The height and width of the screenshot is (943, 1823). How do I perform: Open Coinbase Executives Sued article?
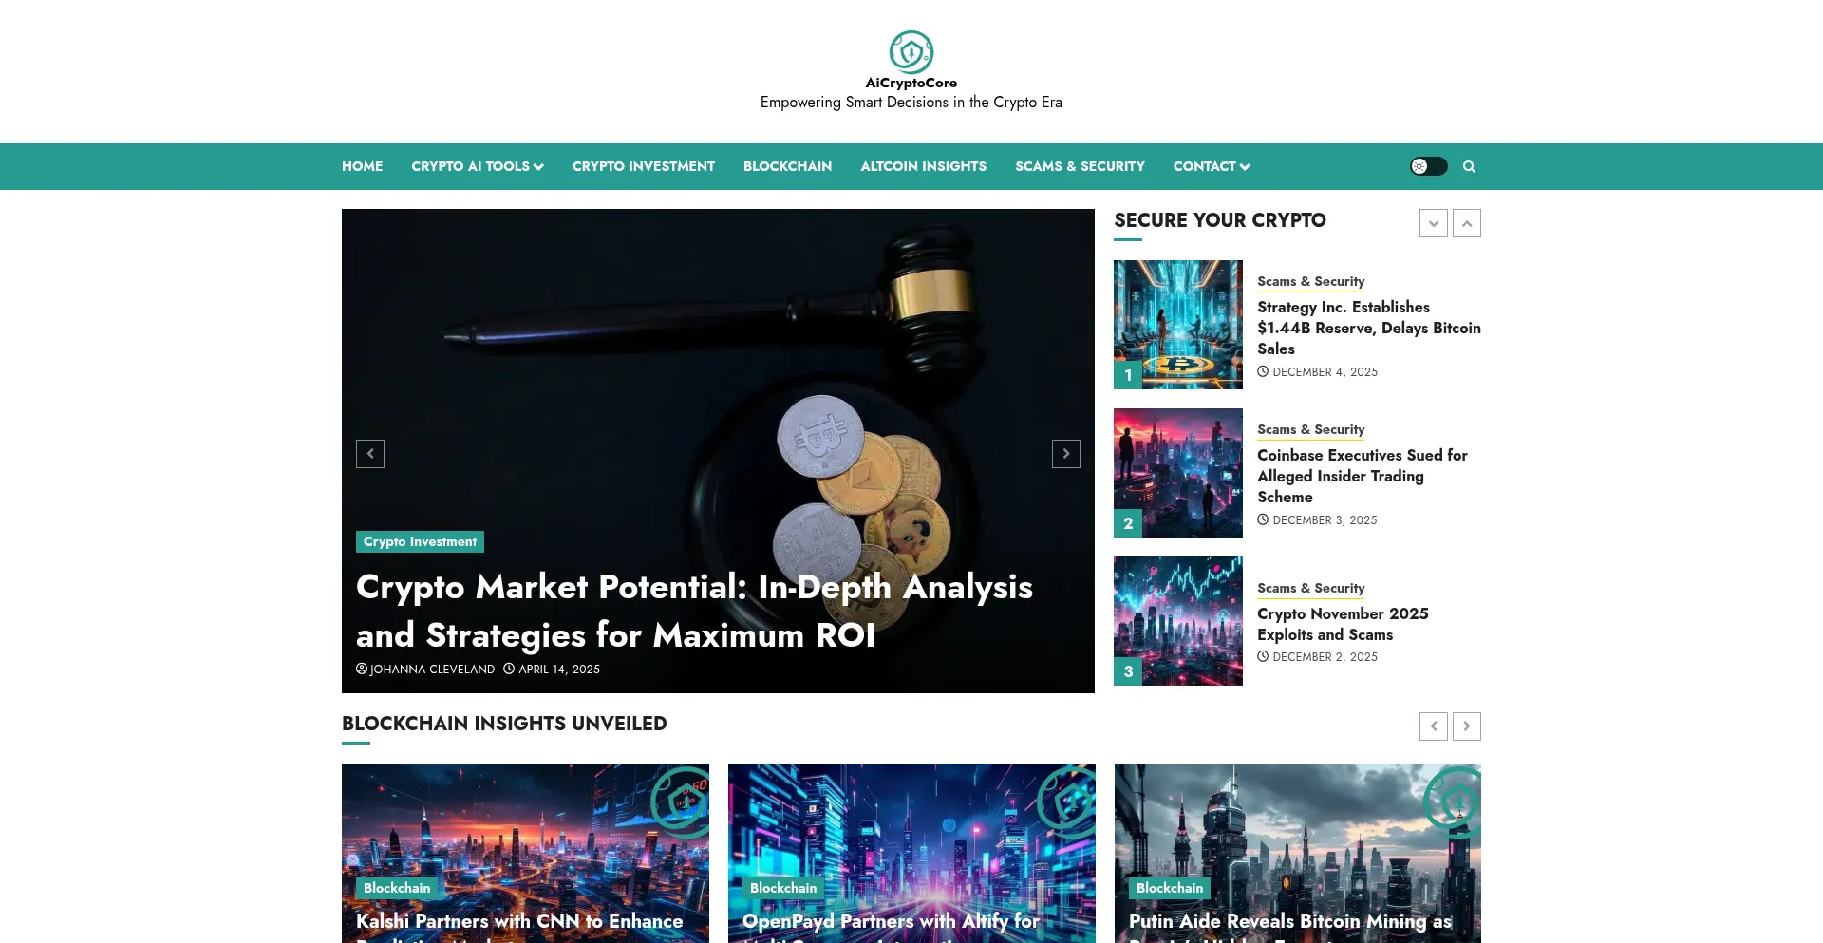1362,476
